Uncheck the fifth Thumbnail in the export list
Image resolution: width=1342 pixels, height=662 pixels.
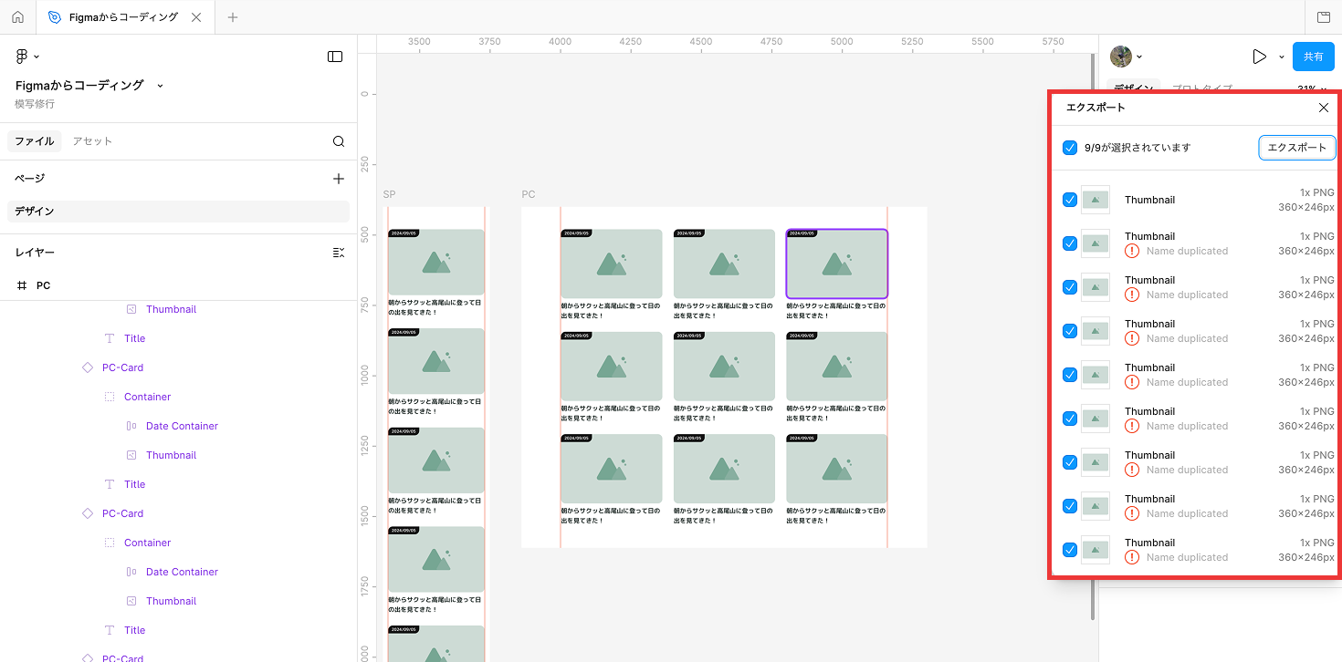(x=1070, y=375)
